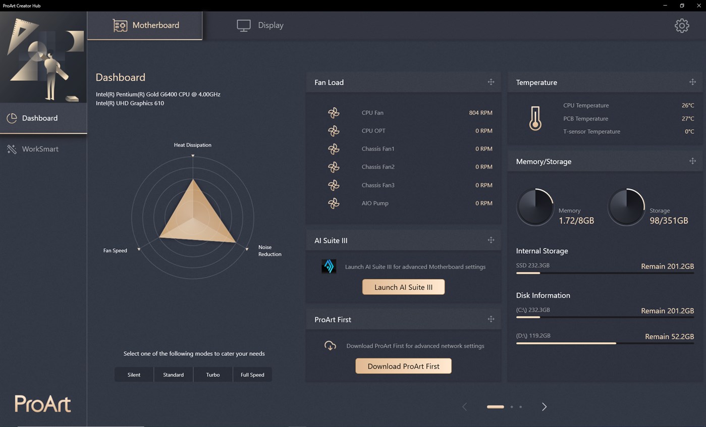Click the CPU Fan icon
Image resolution: width=706 pixels, height=427 pixels.
click(334, 113)
